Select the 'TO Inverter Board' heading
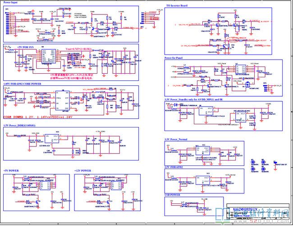 pyautogui.click(x=177, y=5)
